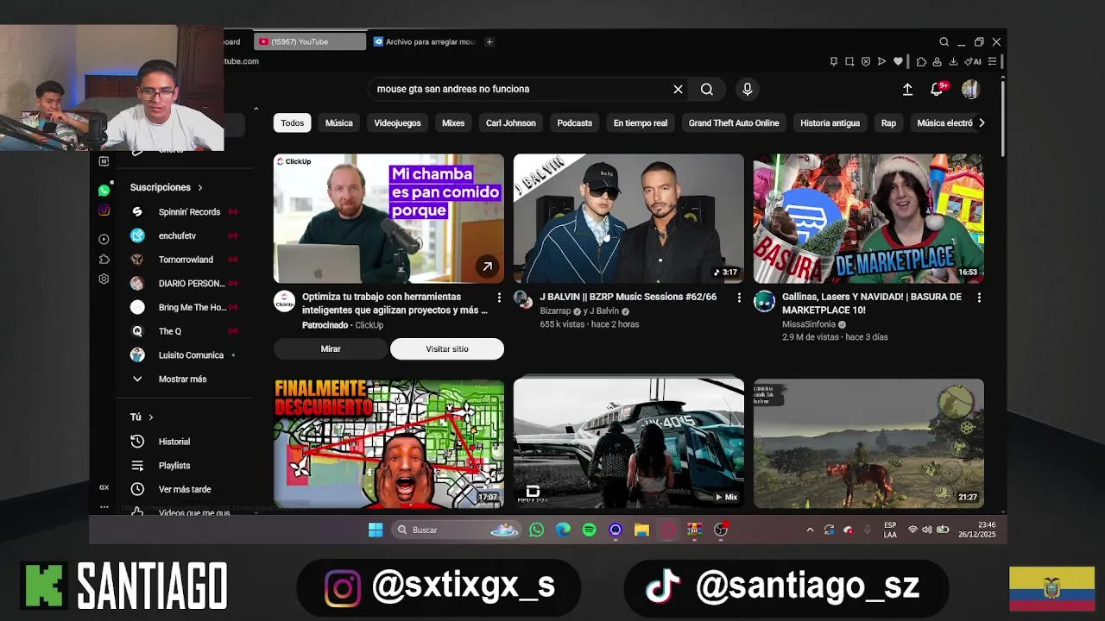Viewport: 1105px width, 621px height.
Task: Open the YouTube account avatar menu
Action: (x=970, y=89)
